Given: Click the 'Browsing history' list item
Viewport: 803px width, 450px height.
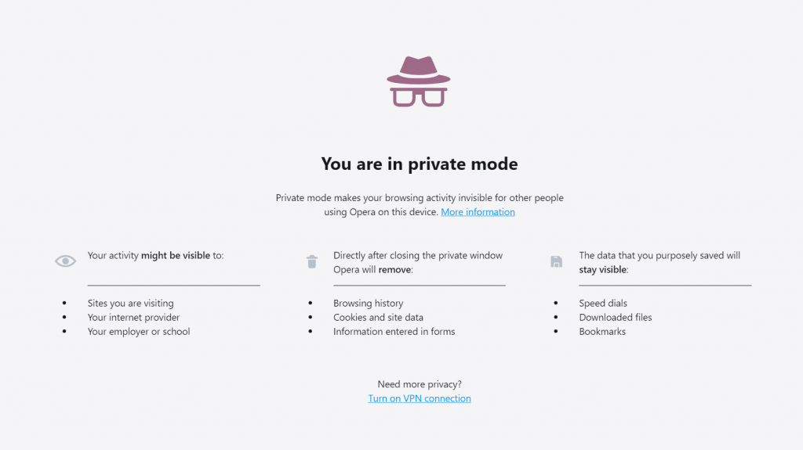Looking at the screenshot, I should (369, 303).
